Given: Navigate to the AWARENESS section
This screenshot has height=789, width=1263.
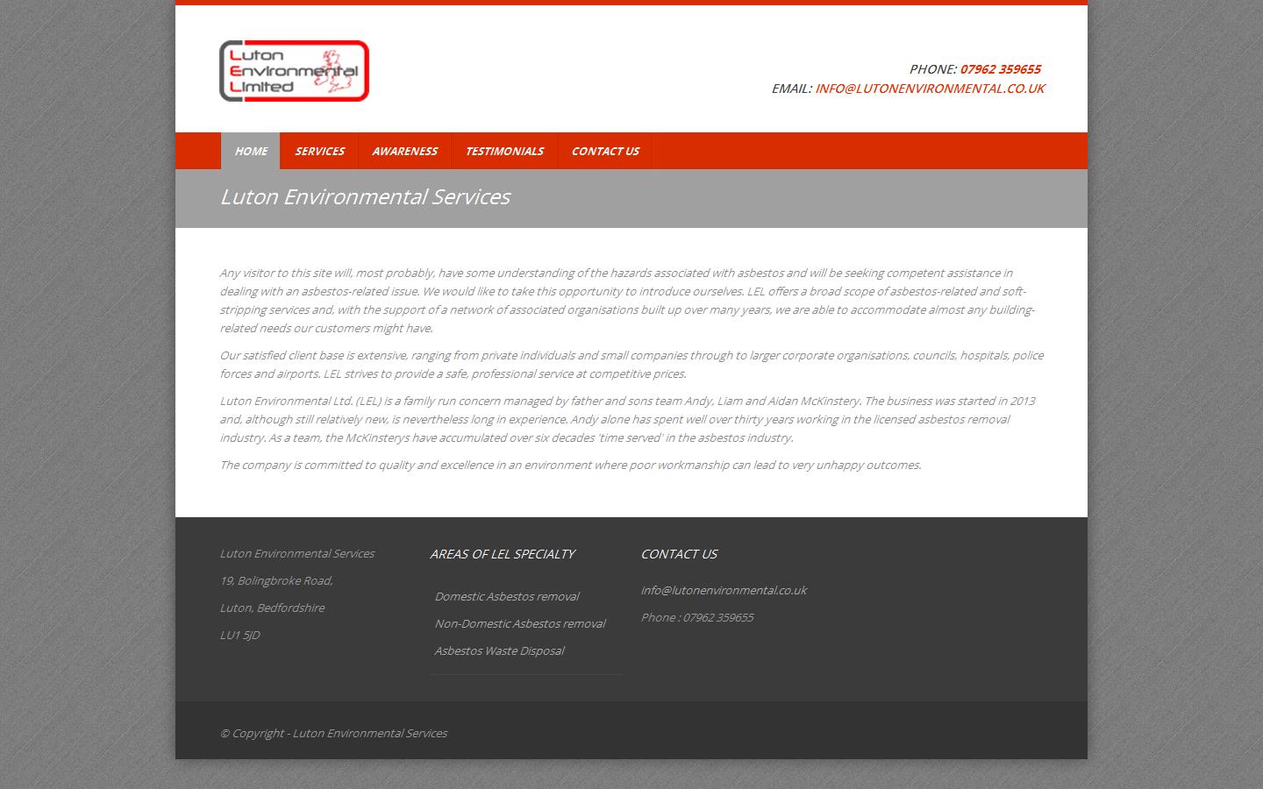Looking at the screenshot, I should coord(404,151).
